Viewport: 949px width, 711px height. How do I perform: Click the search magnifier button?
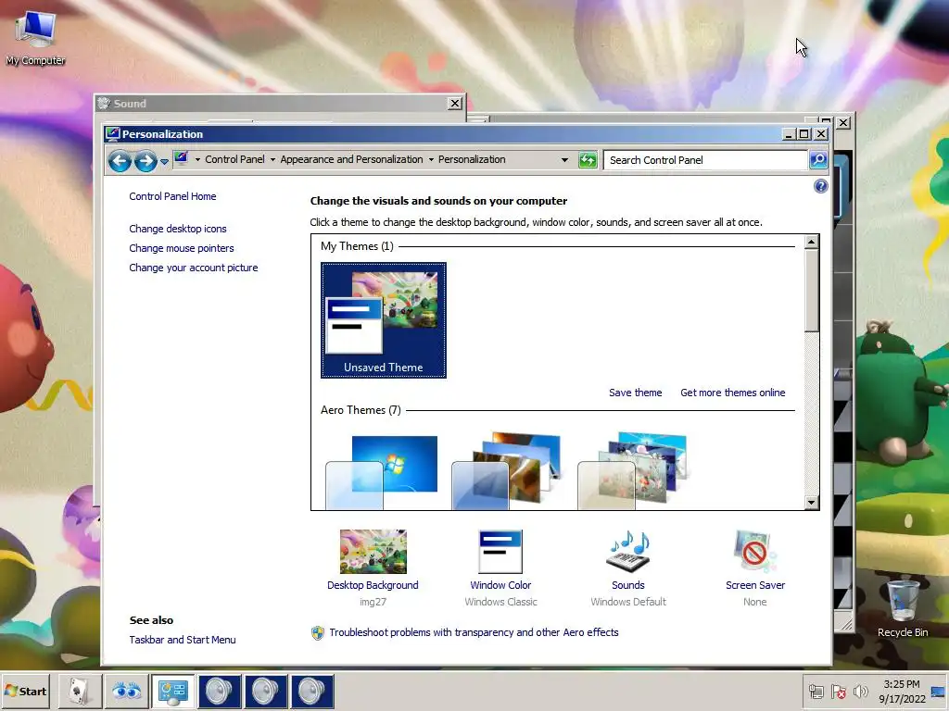[x=818, y=159]
